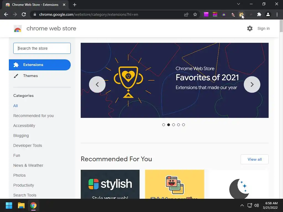The width and height of the screenshot is (283, 212).
Task: Click the back navigation arrow in Chrome
Action: coord(6,14)
